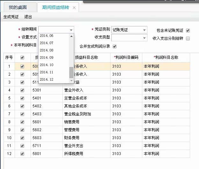The height and width of the screenshot is (169, 199).
Task: Click the period list scrollbar thumb
Action: click(71, 72)
